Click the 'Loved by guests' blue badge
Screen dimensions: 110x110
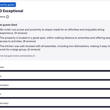coord(8,5)
